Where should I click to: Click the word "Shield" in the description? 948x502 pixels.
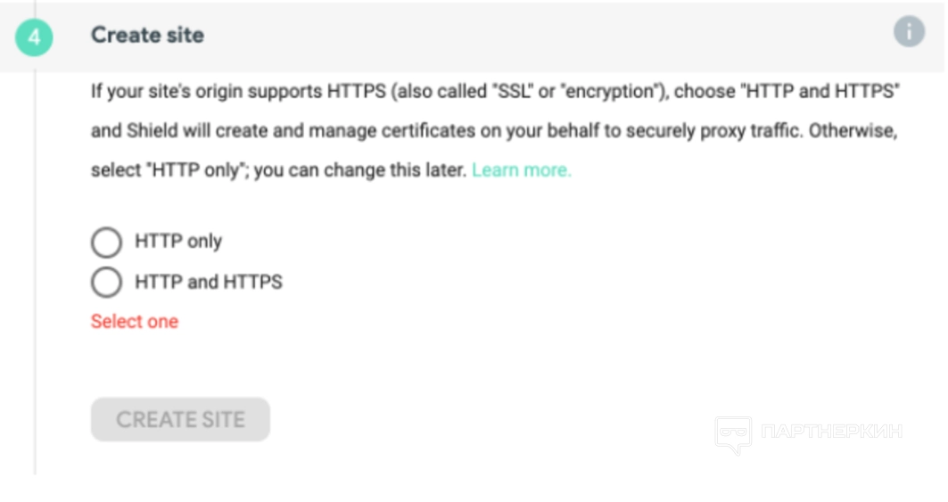pos(152,131)
